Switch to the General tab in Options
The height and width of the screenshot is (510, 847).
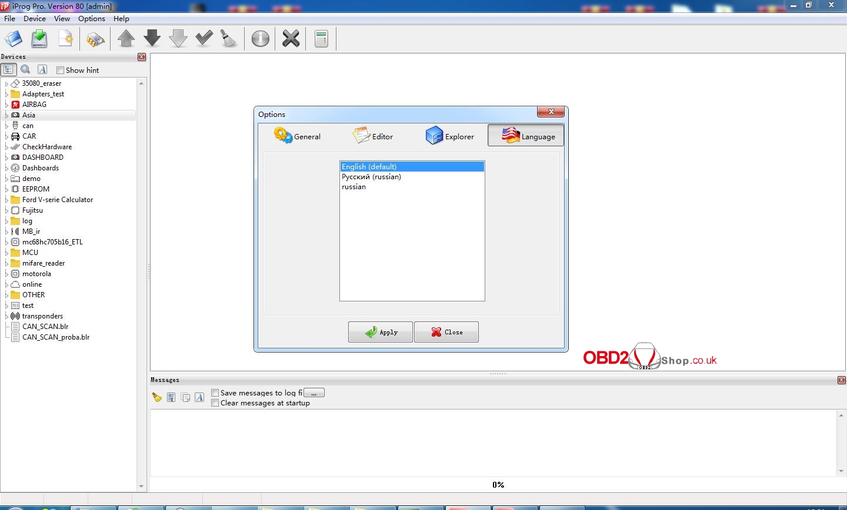click(x=298, y=136)
